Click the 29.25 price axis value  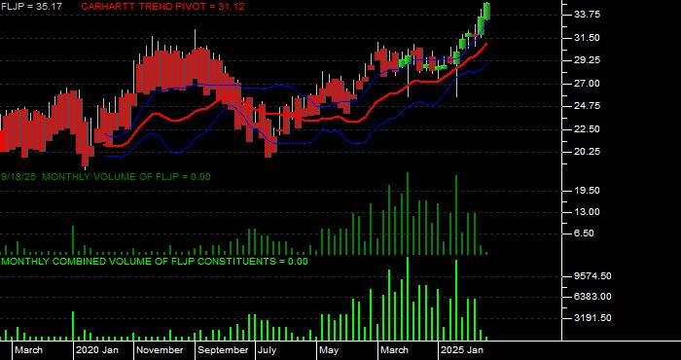(x=587, y=60)
